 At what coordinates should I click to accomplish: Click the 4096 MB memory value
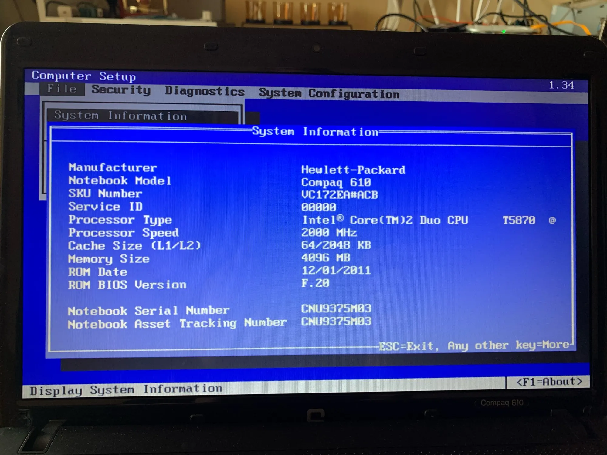coord(326,258)
